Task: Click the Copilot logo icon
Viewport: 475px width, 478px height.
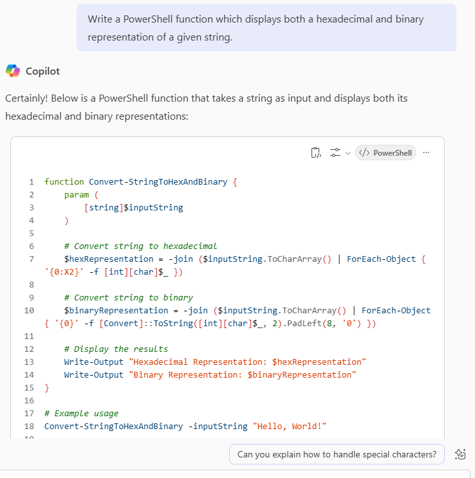Action: click(13, 70)
